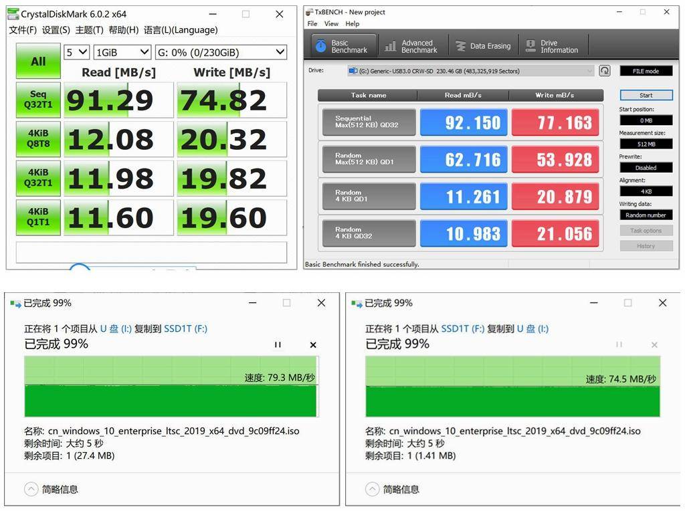This screenshot has height=511, width=685.
Task: Click the Data Erasing tab icon
Action: click(460, 46)
